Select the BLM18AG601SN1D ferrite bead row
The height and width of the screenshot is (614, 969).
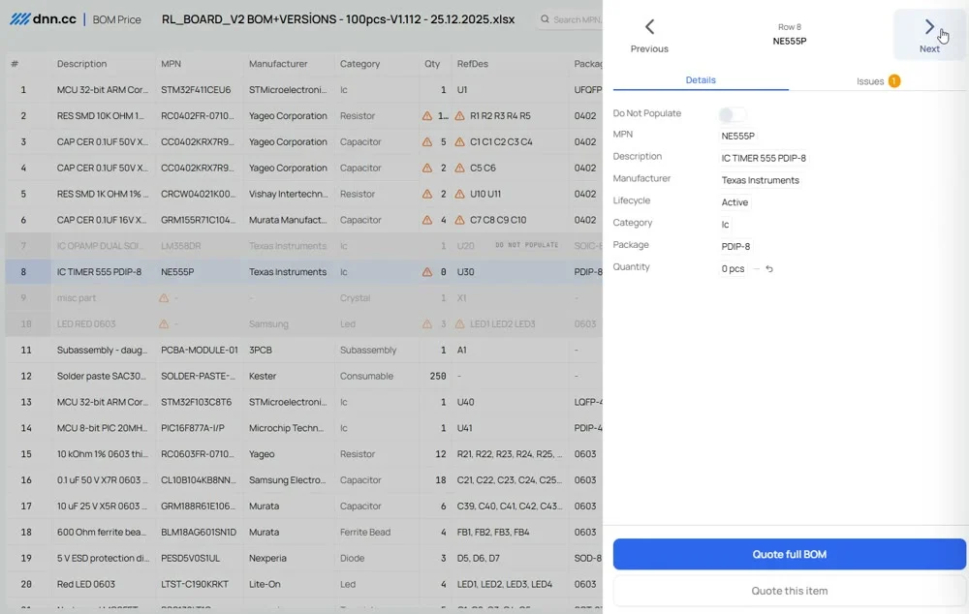(x=304, y=532)
